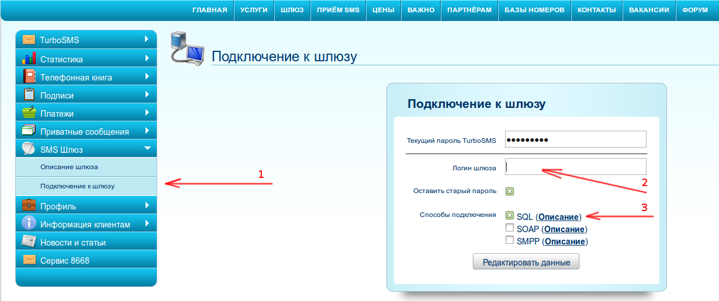Click the Приватные сообщения icon
Screen dimensions: 719x301
29,131
